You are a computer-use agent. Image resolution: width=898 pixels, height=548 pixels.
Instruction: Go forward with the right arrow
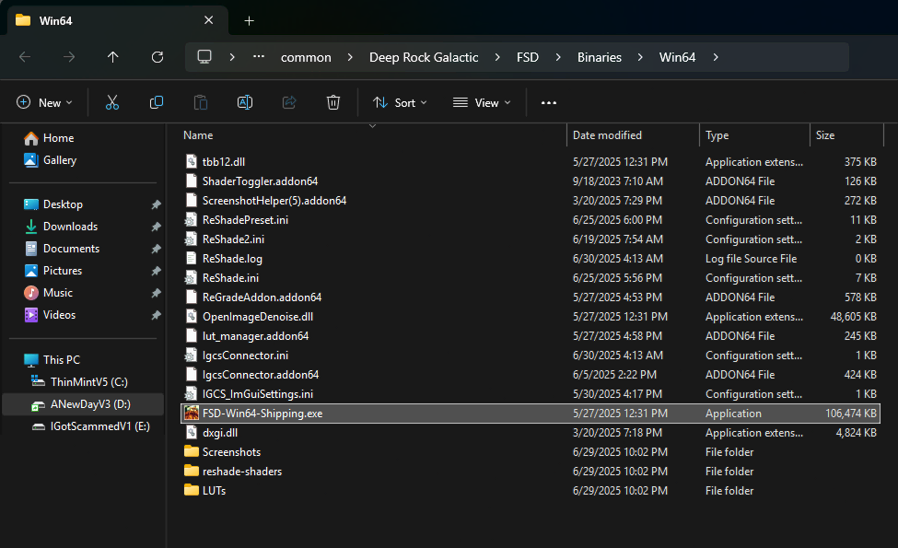(x=69, y=57)
